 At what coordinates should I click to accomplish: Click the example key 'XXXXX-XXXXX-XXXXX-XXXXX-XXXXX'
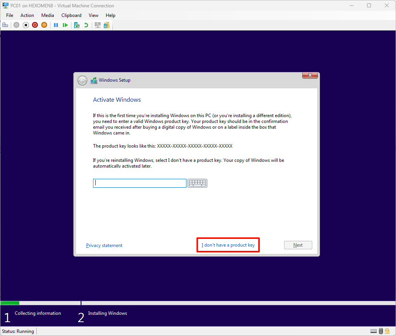tap(195, 146)
